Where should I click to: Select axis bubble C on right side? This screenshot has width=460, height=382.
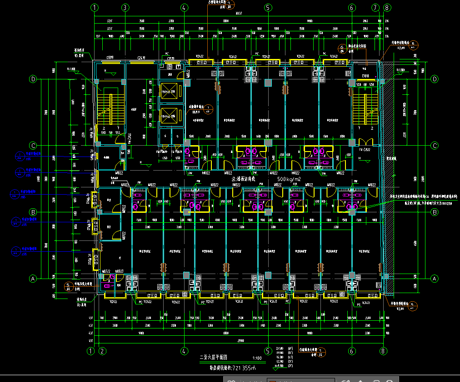pyautogui.click(x=434, y=146)
